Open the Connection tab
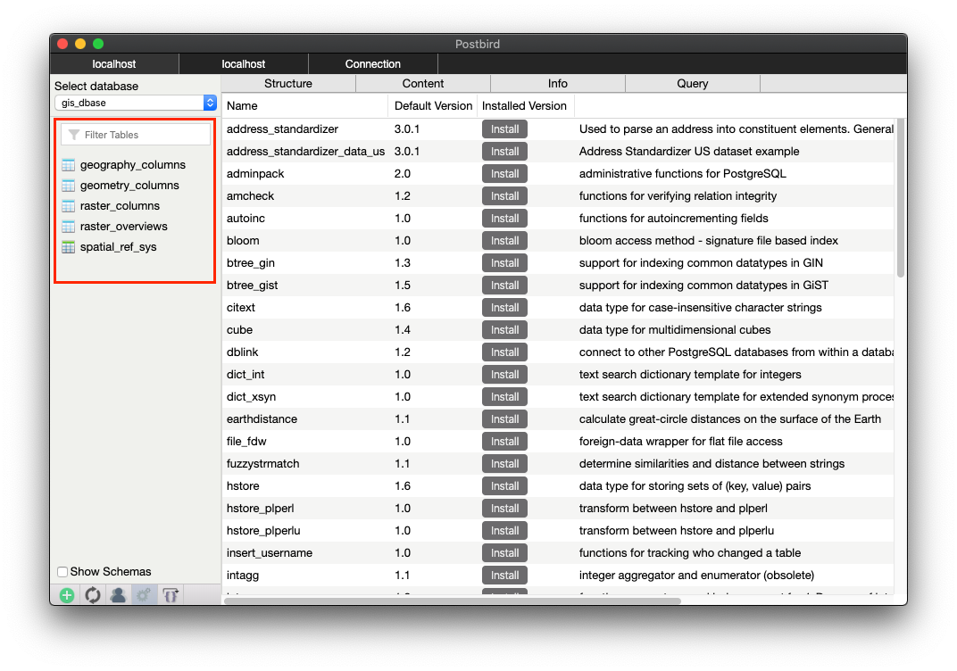 click(x=372, y=64)
